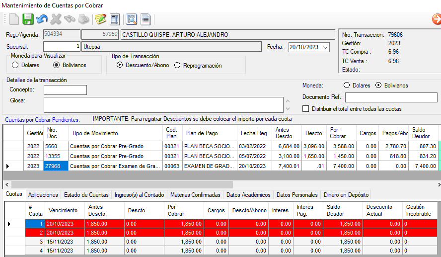441x257 pixels.
Task: Click the Vencimiento column header
Action: point(65,210)
